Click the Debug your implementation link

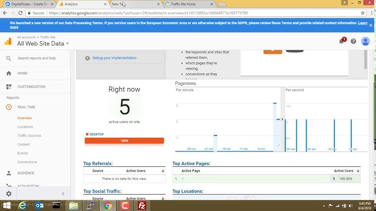pos(115,58)
